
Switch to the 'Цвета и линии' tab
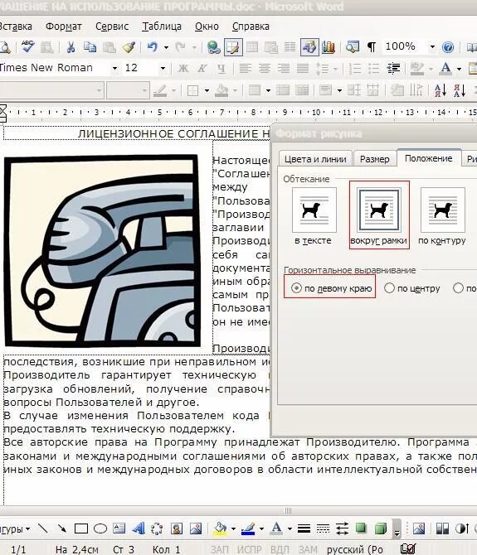315,159
